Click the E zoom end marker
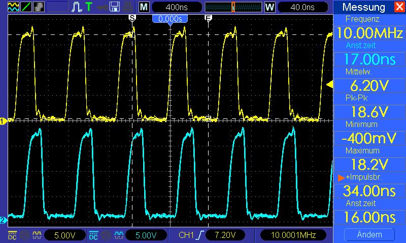 tap(208, 18)
